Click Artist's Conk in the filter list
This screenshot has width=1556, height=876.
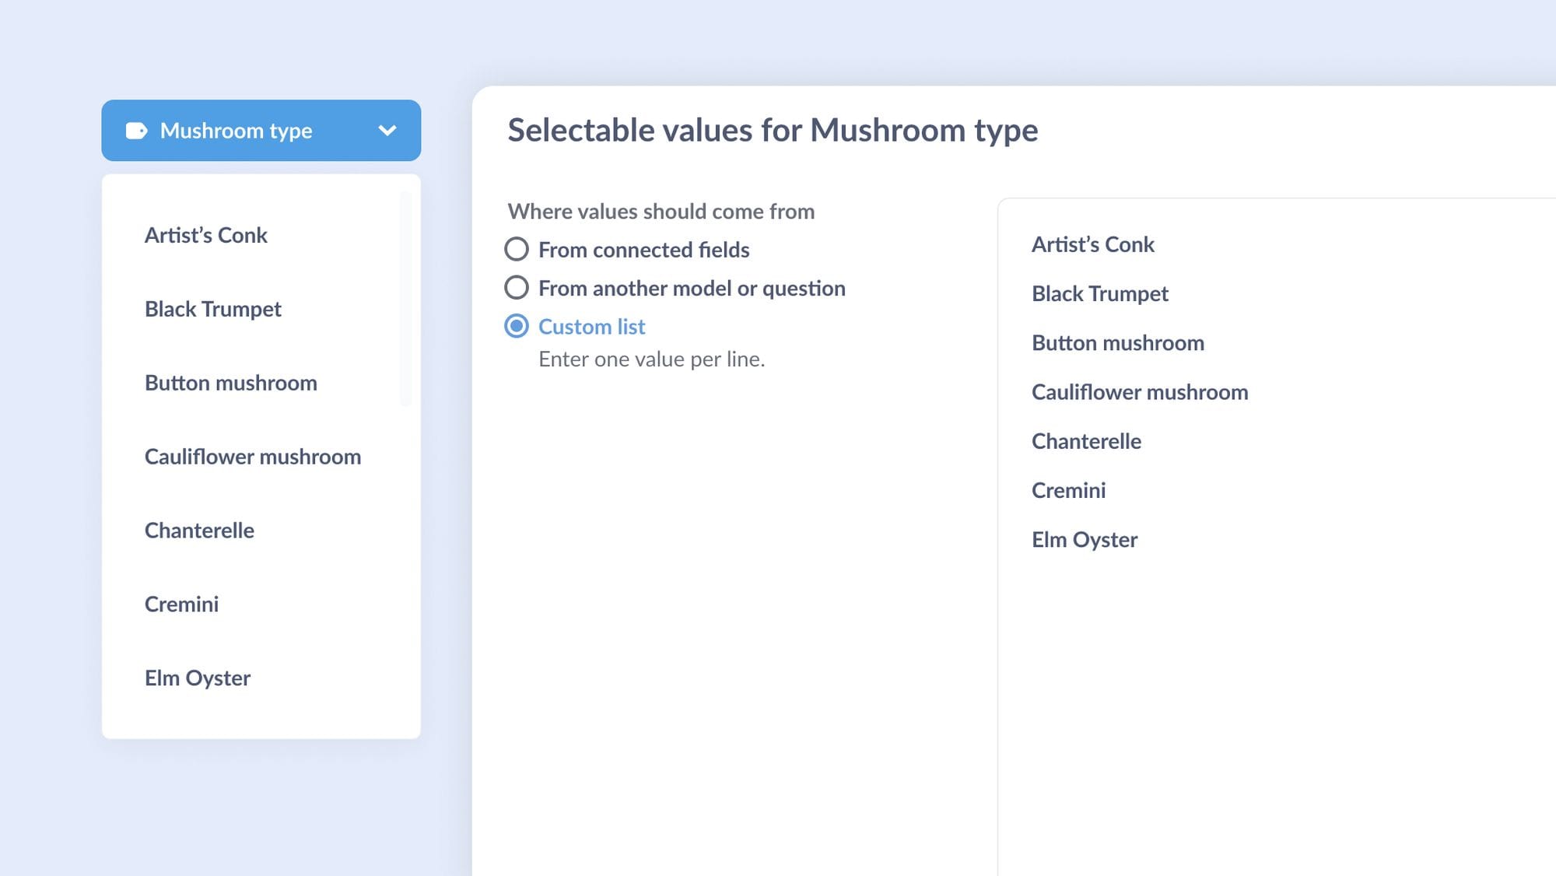pyautogui.click(x=205, y=235)
